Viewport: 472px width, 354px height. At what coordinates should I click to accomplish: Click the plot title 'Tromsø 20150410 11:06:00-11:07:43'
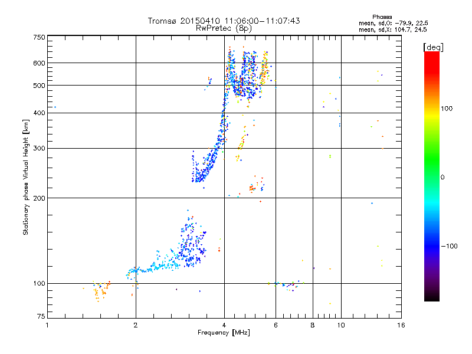(x=224, y=21)
